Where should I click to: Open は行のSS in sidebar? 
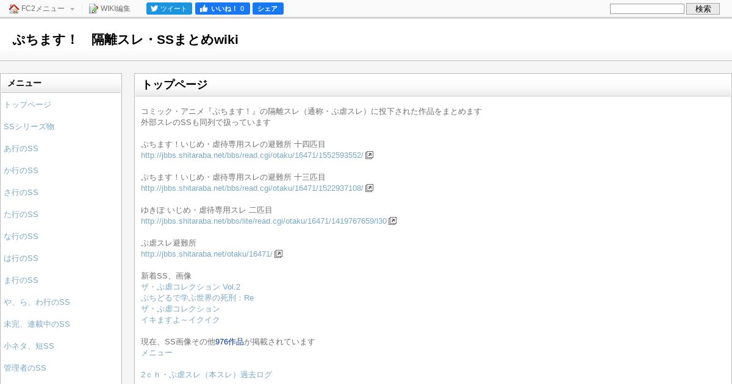(21, 258)
